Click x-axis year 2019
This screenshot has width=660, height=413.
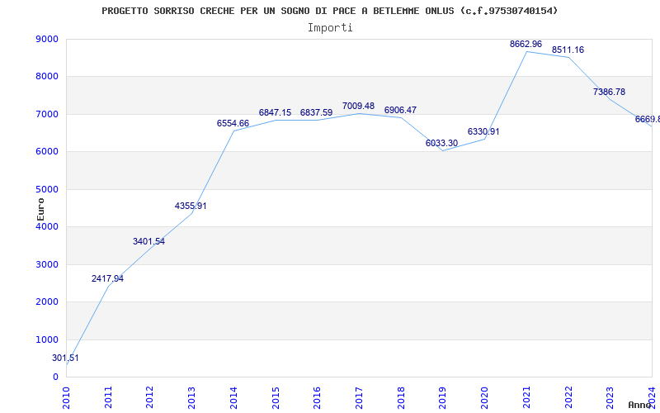click(x=443, y=397)
